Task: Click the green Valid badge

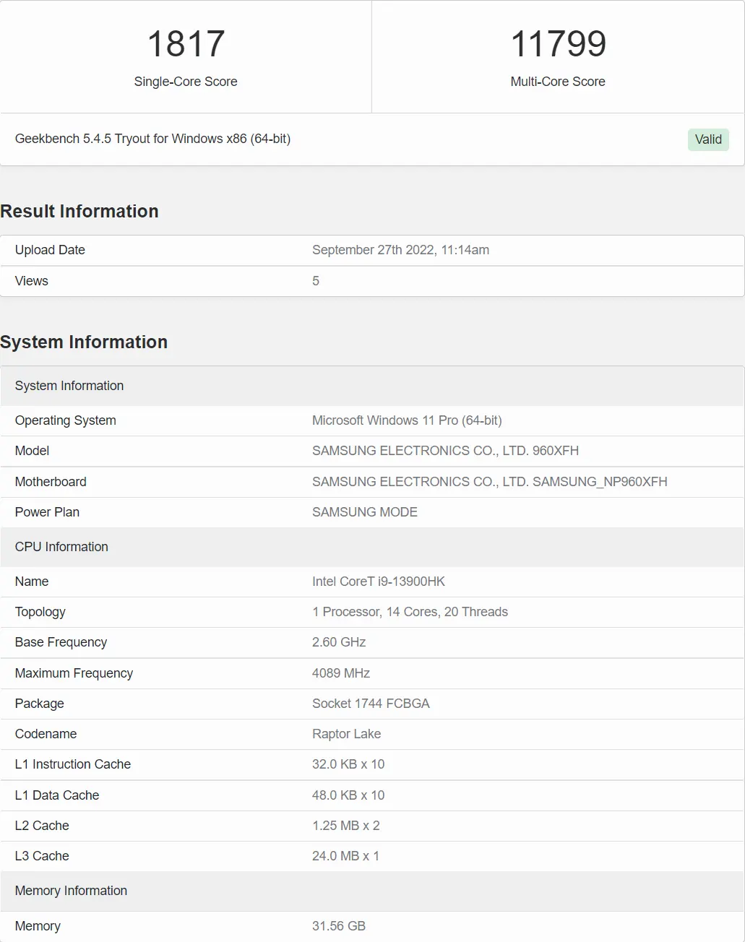Action: coord(708,139)
